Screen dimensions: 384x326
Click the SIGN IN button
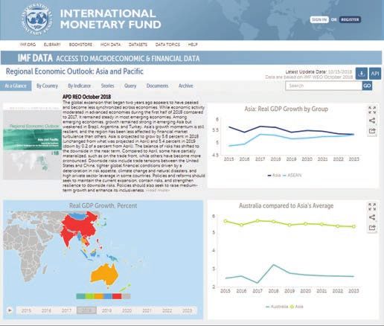coord(319,19)
